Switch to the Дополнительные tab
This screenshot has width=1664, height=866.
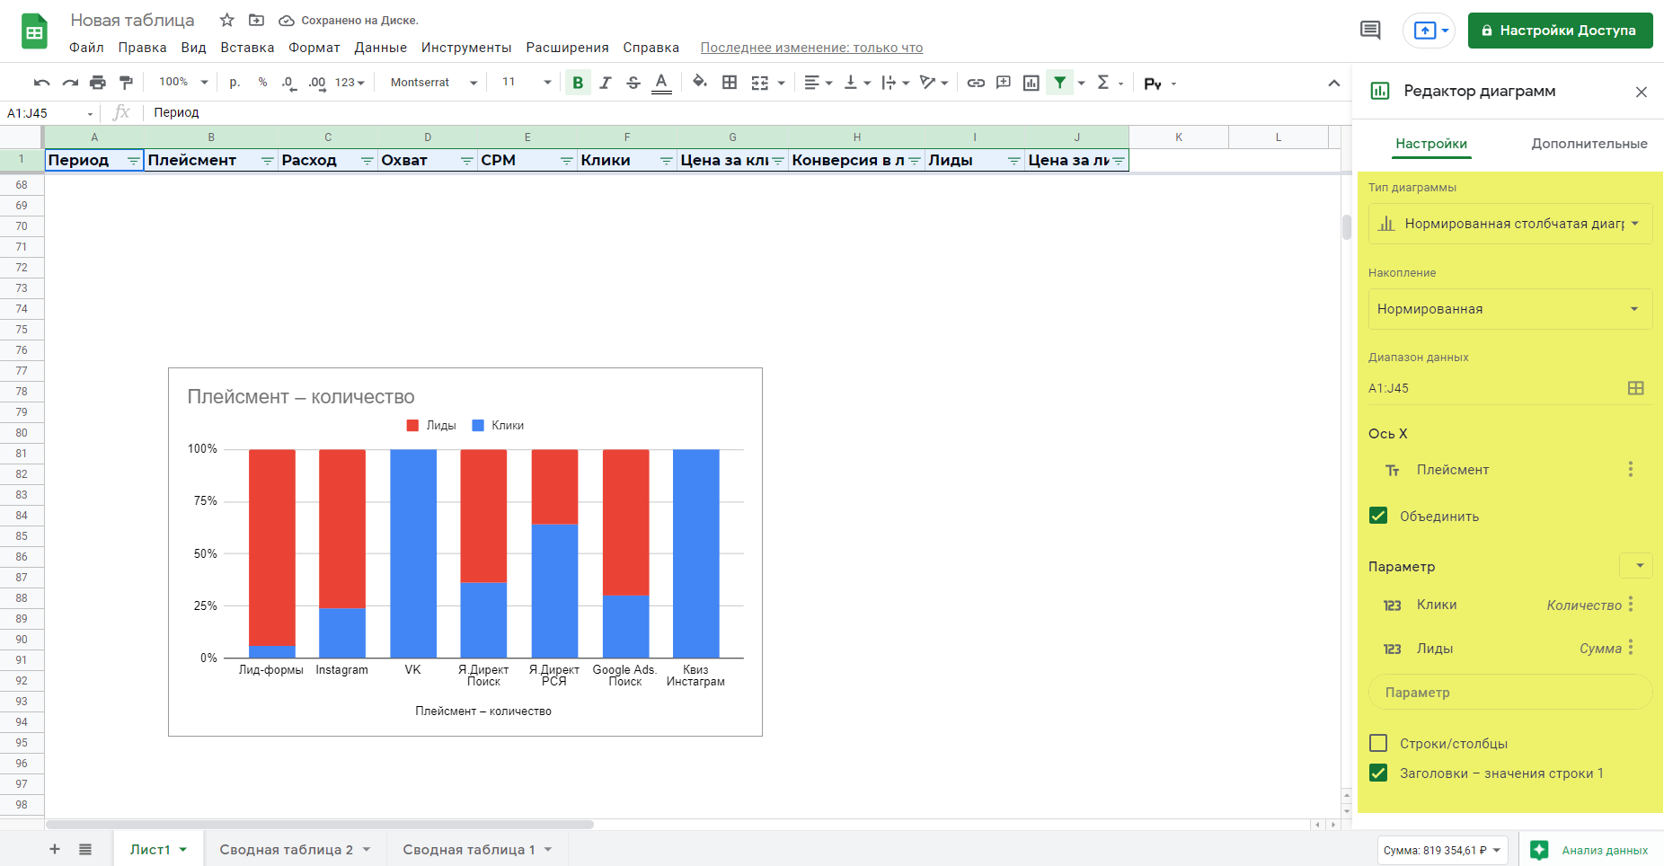tap(1589, 144)
